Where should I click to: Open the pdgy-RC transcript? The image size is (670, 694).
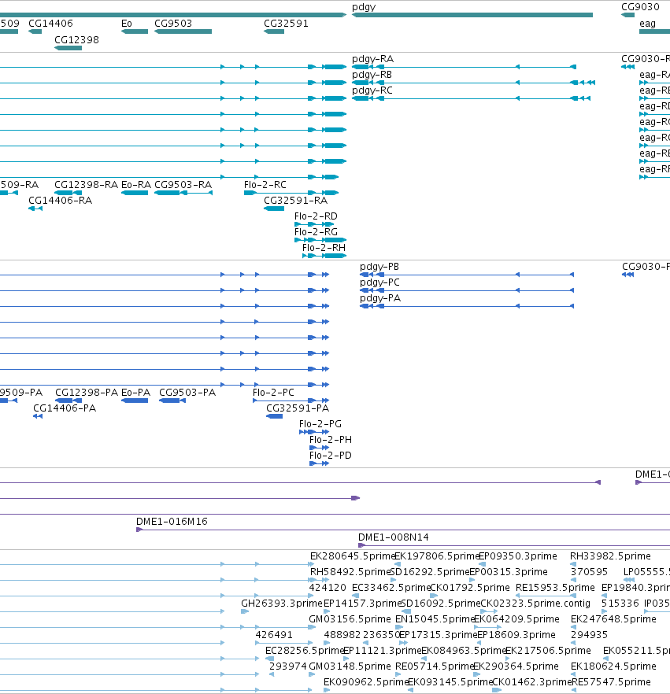point(372,90)
